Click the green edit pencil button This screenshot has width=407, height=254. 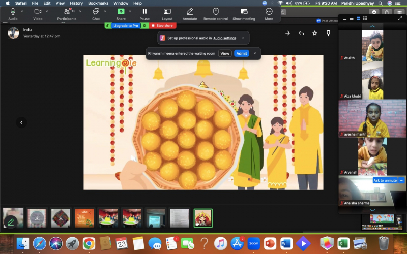point(11,222)
